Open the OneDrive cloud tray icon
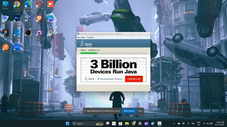Viewport: 227px width, 127px height. tap(179, 123)
